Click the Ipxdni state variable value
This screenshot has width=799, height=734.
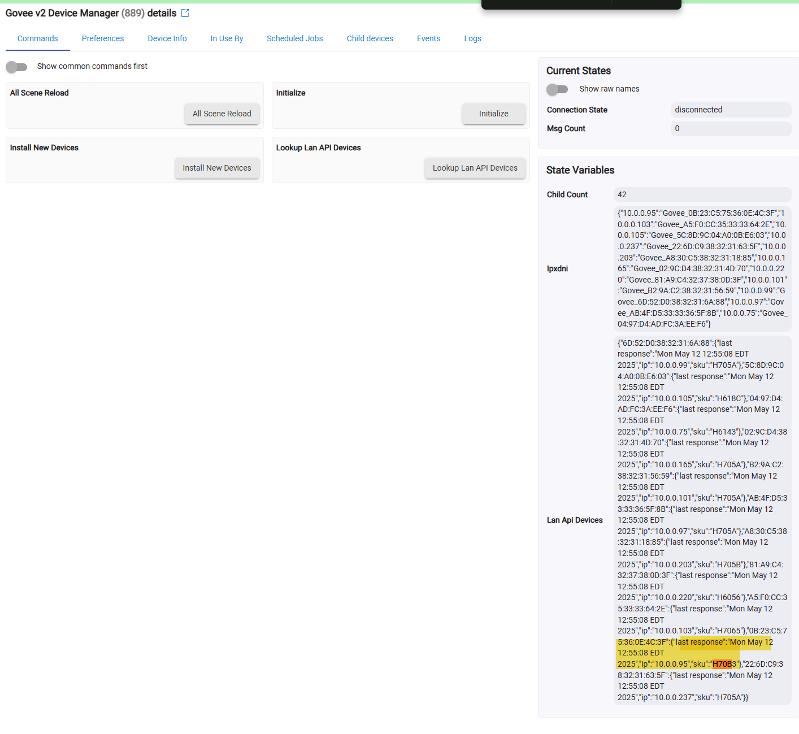tap(702, 268)
